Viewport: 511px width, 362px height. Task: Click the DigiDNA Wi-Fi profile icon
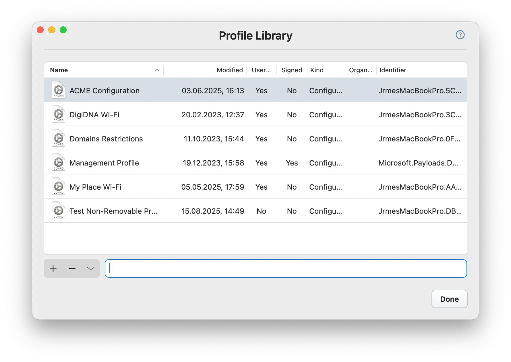coord(58,114)
